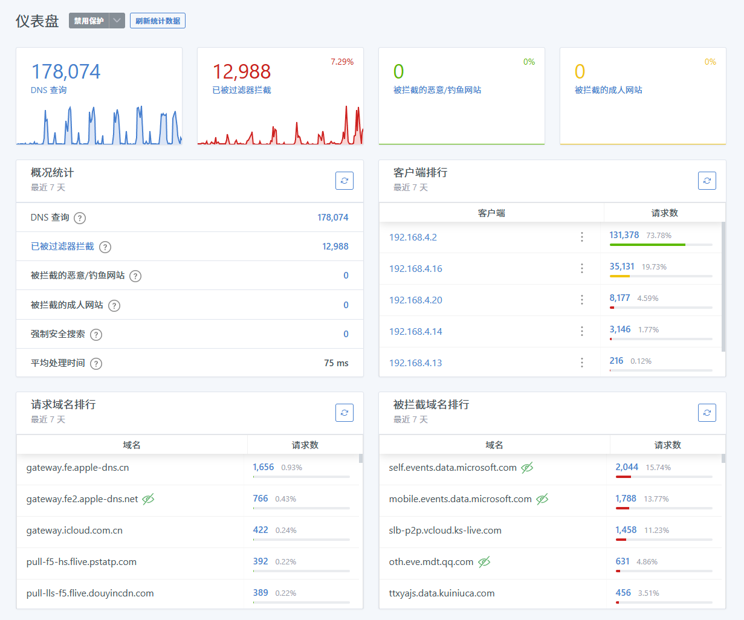This screenshot has width=744, height=620.
Task: Click request count 35,131
Action: pos(622,266)
